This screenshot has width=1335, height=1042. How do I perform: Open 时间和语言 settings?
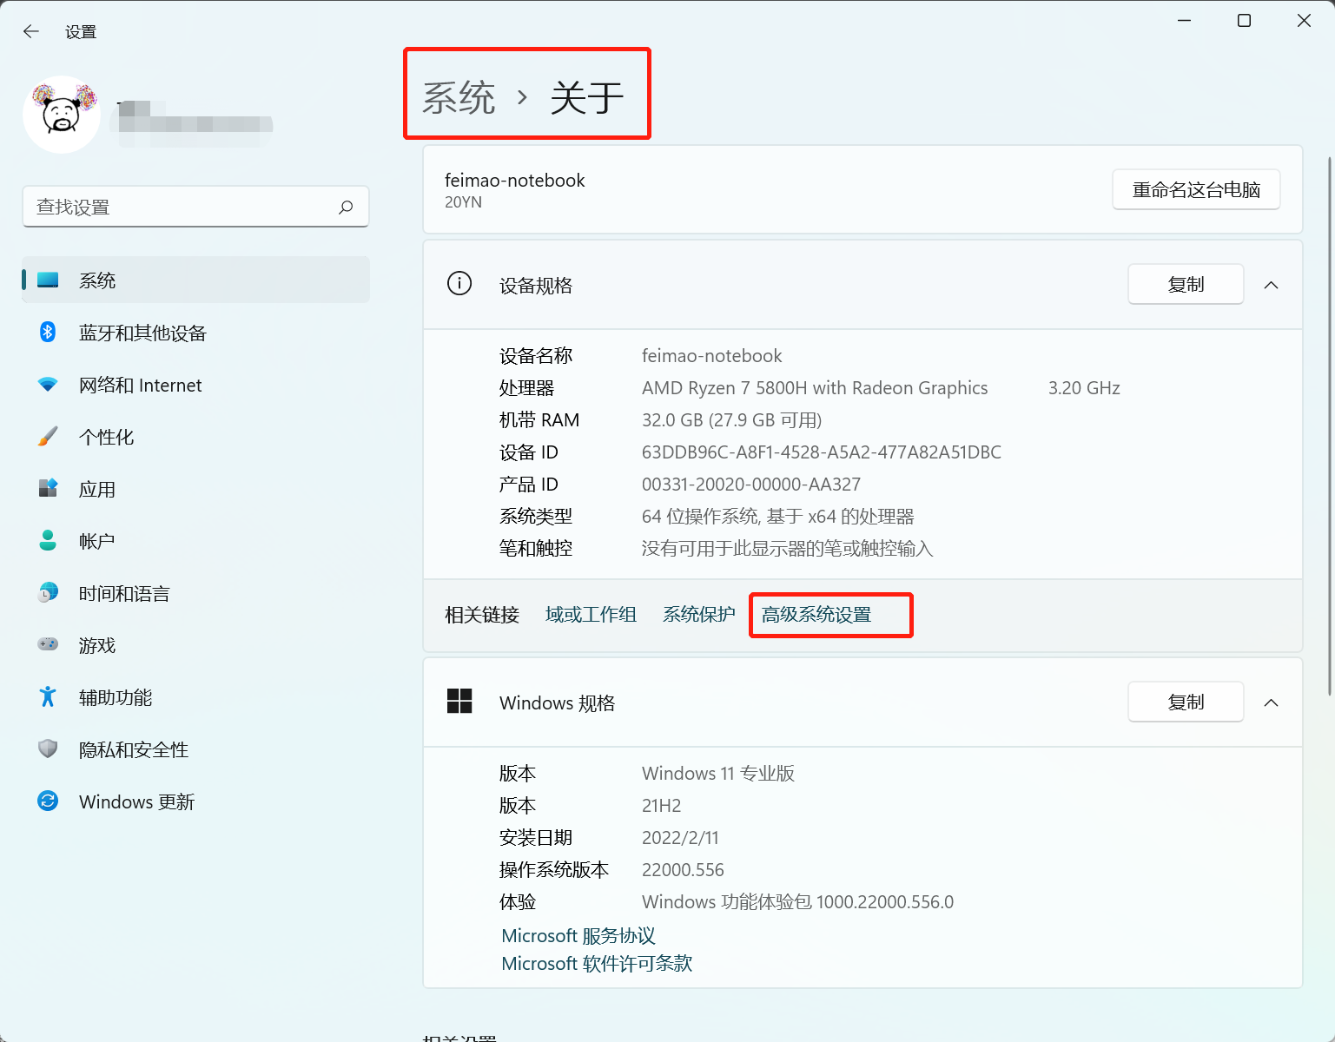point(196,593)
